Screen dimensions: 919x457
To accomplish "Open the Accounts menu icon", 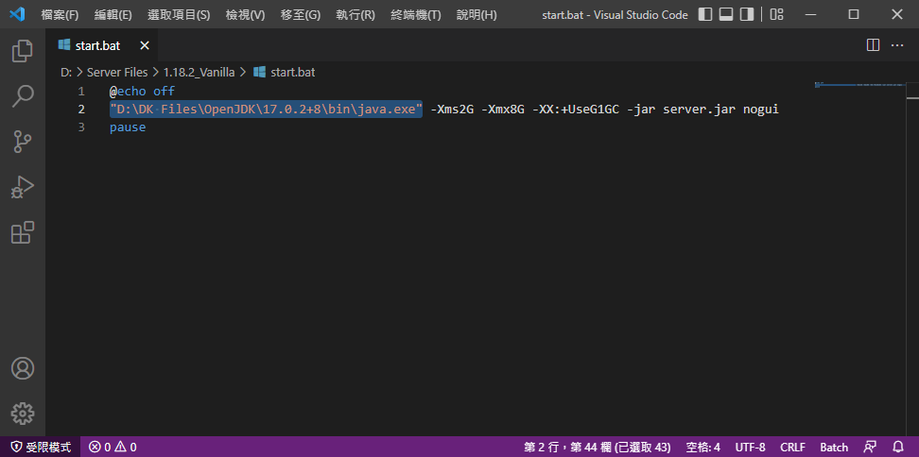I will (23, 368).
